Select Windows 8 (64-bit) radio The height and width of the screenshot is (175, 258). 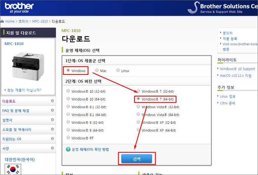coord(68,130)
